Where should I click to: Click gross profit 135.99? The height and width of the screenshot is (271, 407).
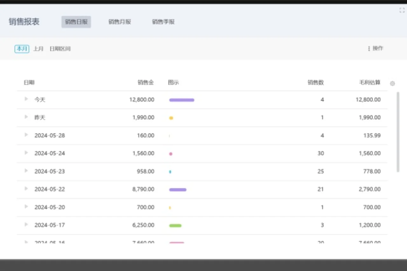click(372, 135)
